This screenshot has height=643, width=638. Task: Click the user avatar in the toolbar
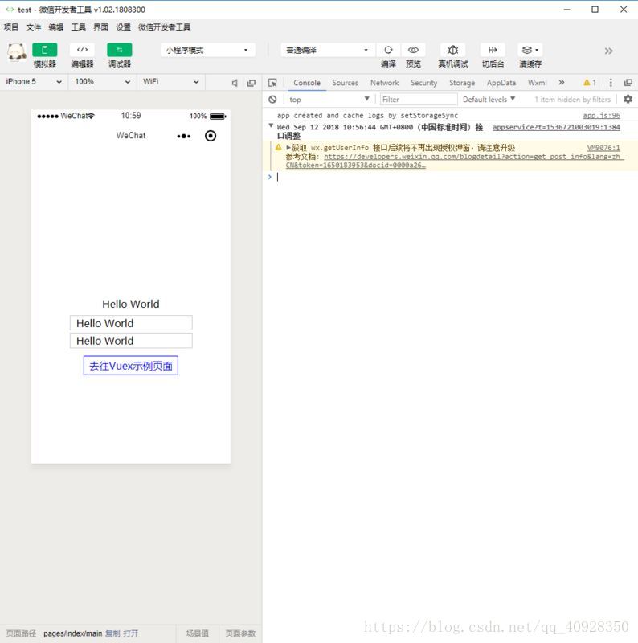17,52
